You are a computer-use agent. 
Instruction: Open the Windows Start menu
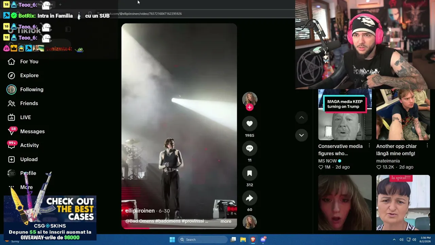point(172,240)
